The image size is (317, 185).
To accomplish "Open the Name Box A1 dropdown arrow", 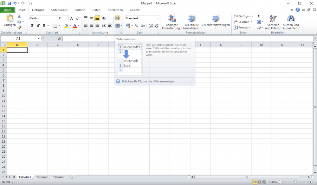I will click(38, 39).
